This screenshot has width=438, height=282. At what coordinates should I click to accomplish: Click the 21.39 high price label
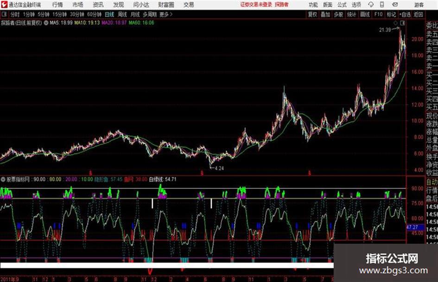coord(385,30)
